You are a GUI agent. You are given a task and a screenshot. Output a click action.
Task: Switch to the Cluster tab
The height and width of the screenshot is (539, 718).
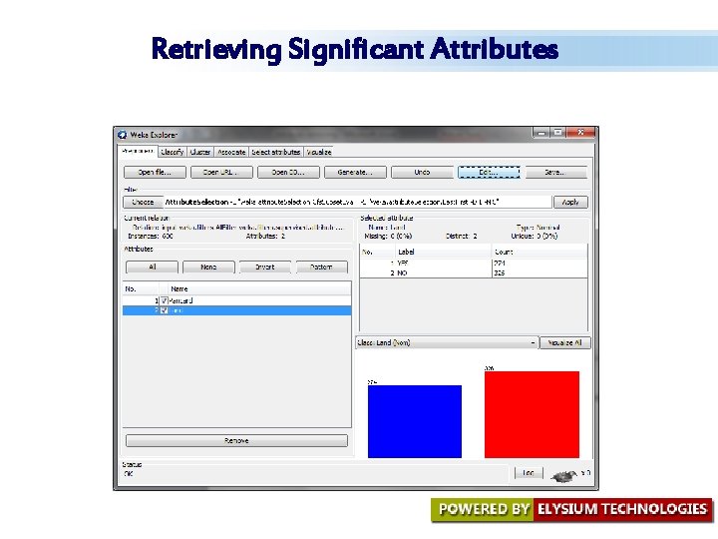pyautogui.click(x=200, y=152)
